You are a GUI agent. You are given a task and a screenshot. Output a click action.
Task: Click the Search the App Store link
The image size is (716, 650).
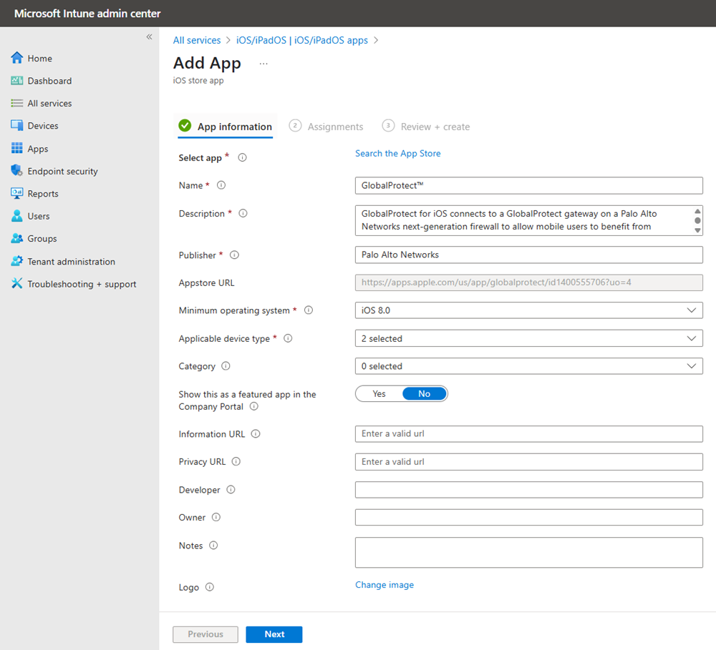(x=397, y=153)
